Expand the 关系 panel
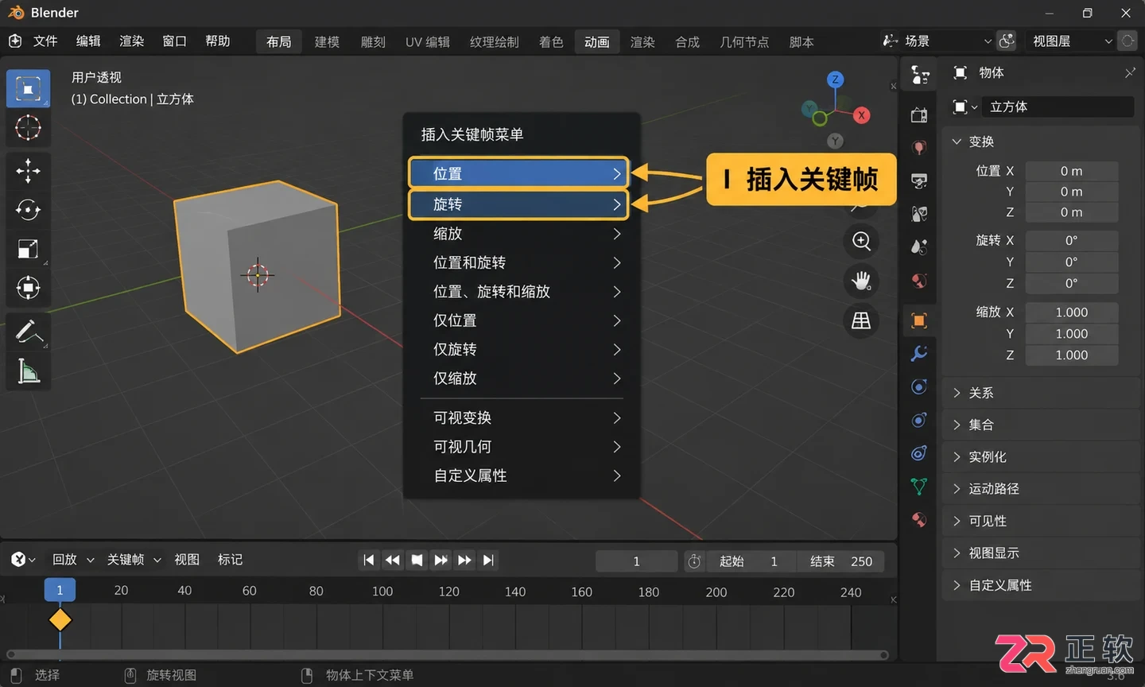The image size is (1145, 687). click(1041, 393)
